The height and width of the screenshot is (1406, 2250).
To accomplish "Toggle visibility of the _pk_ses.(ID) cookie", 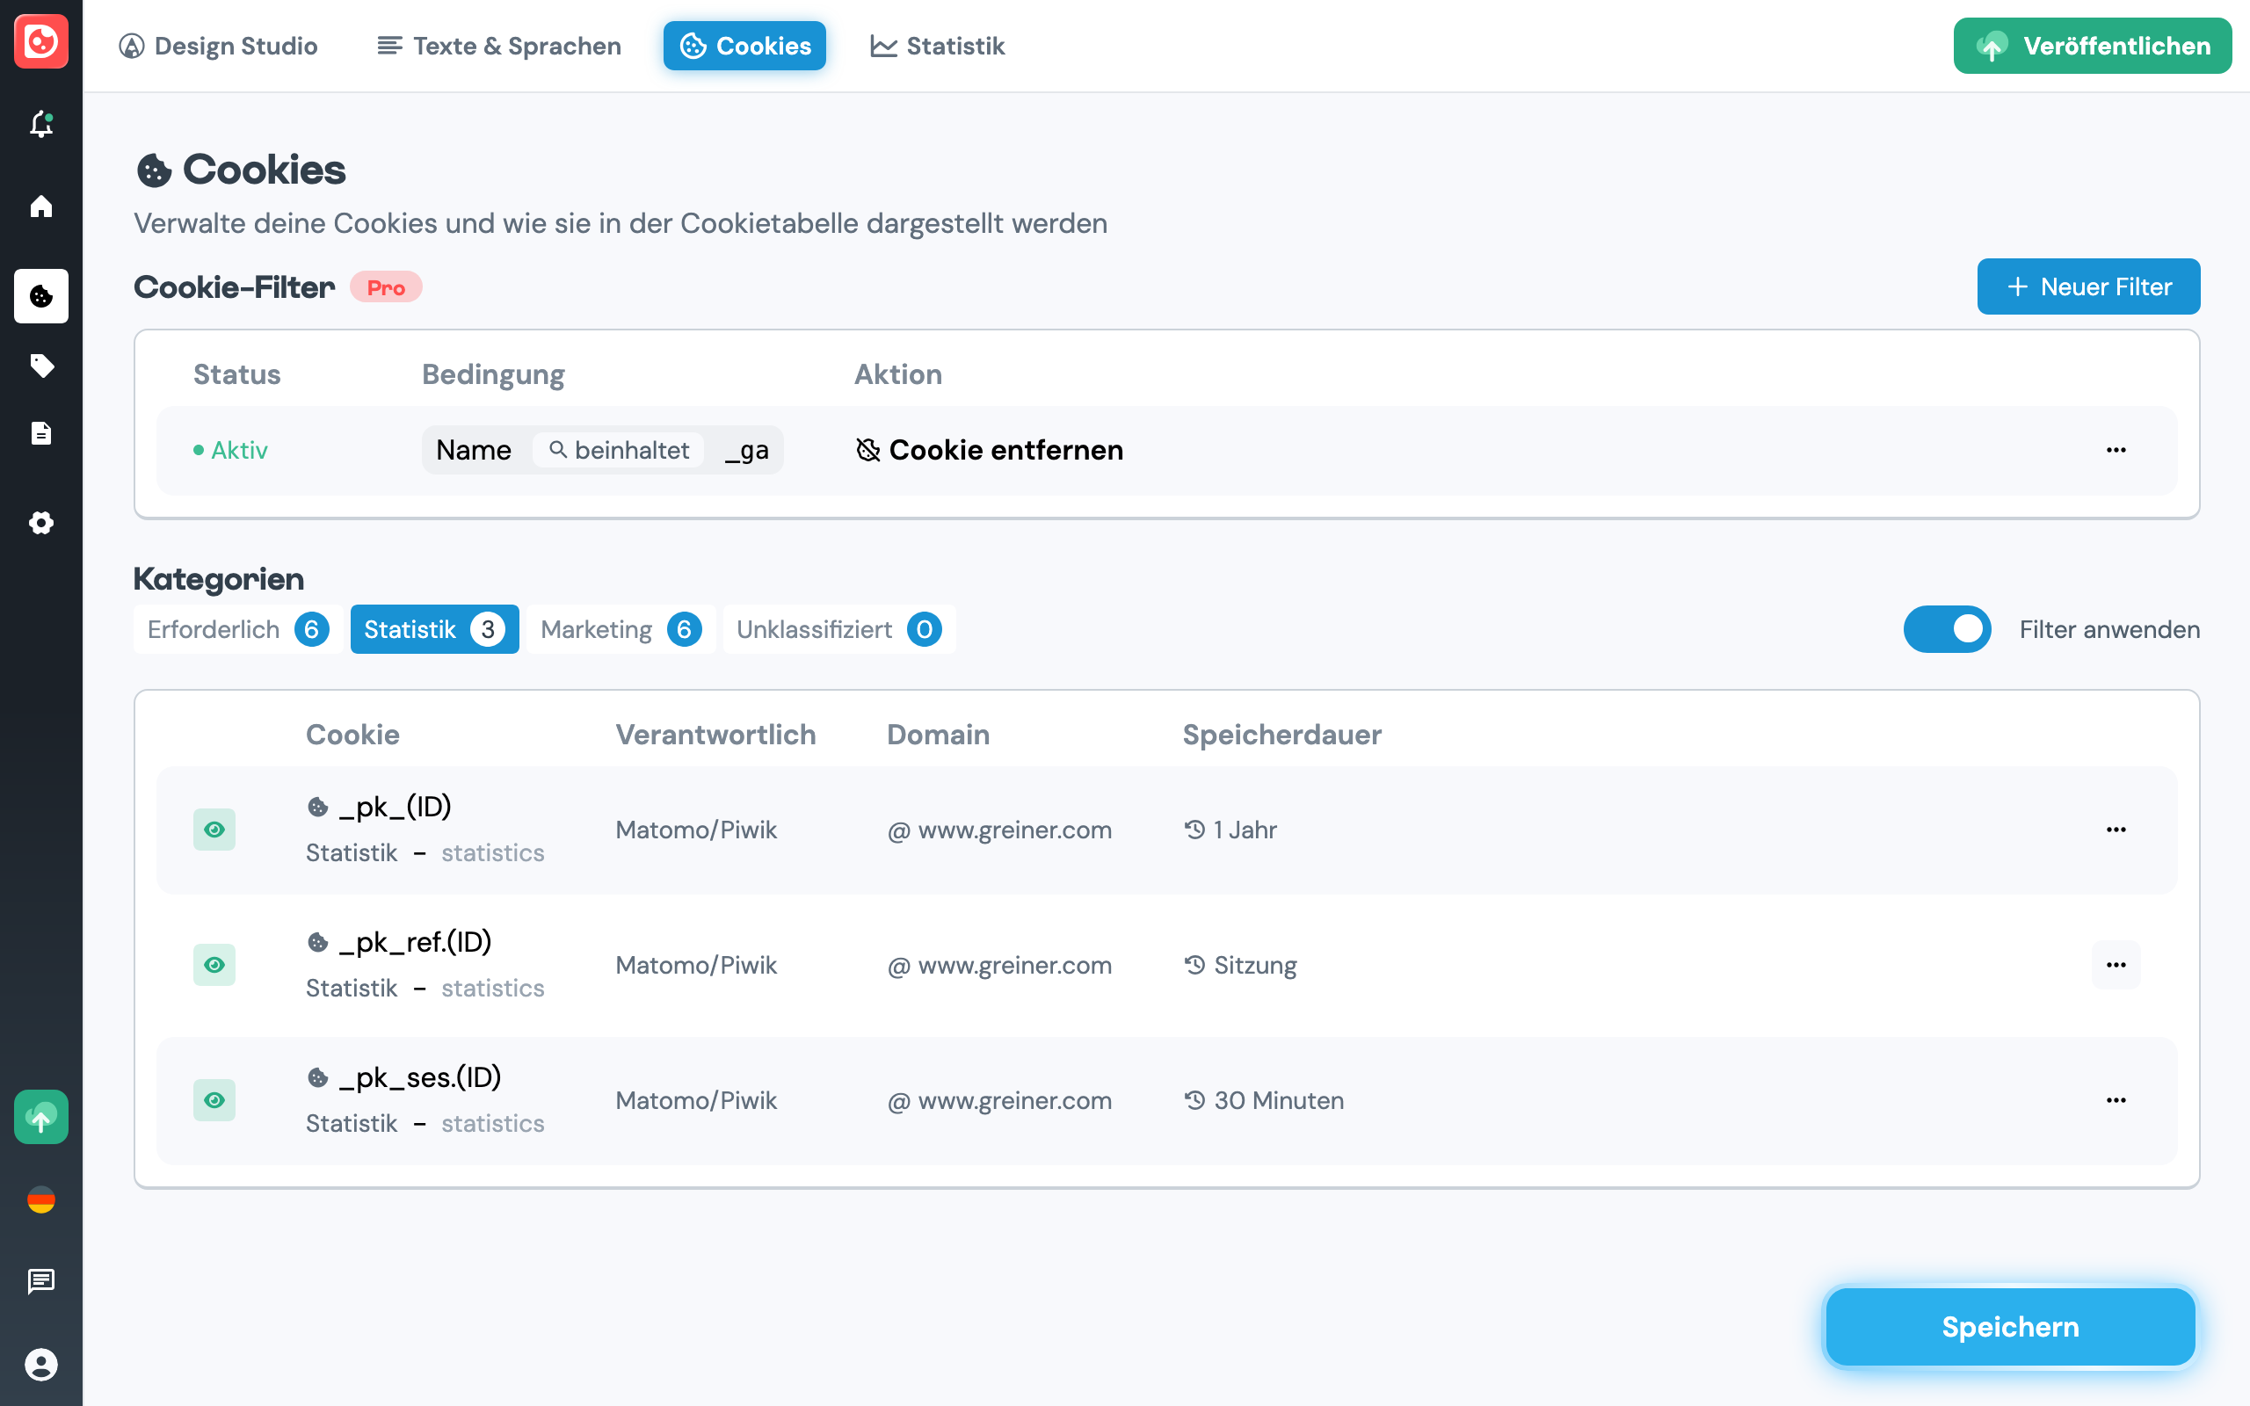I will pos(214,1100).
